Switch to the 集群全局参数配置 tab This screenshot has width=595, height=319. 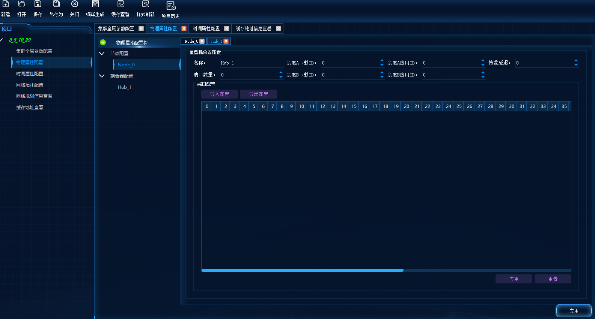(x=116, y=28)
